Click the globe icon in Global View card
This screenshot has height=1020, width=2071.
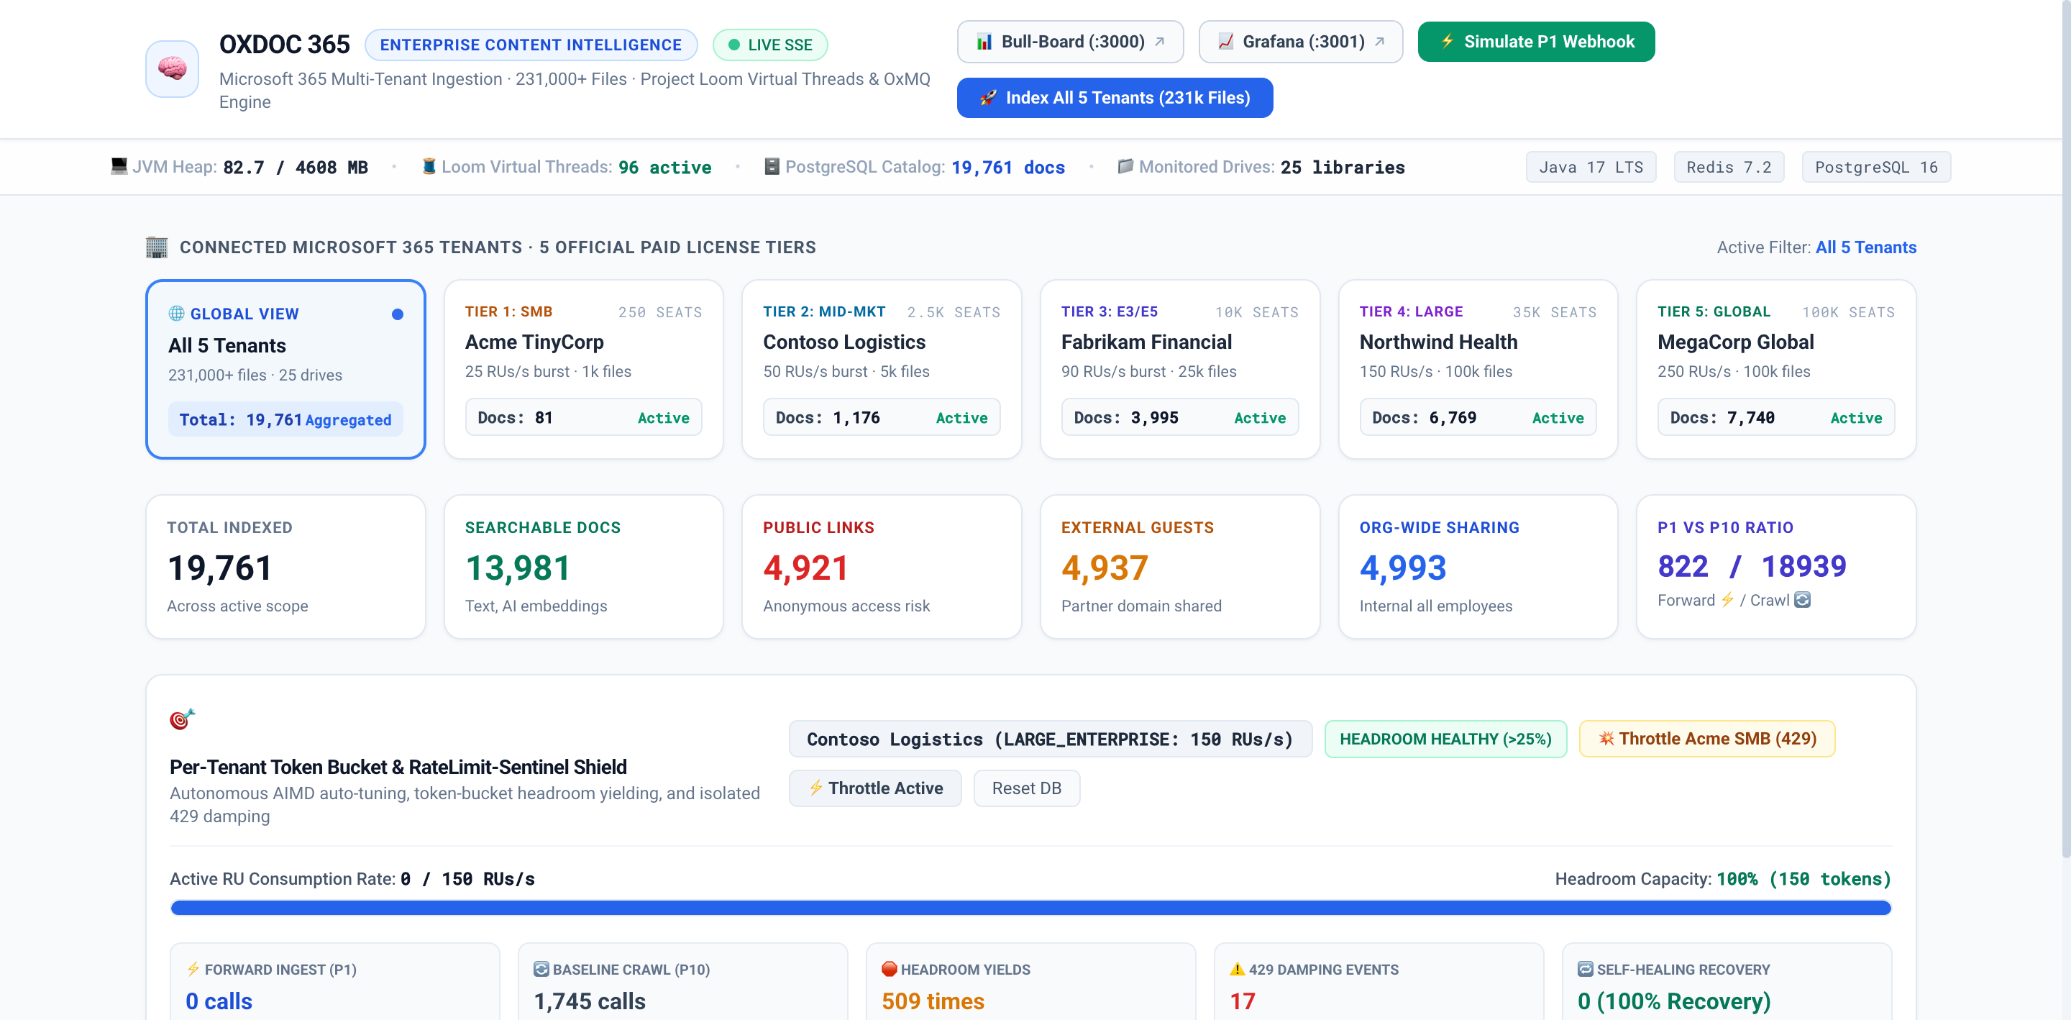pyautogui.click(x=176, y=314)
